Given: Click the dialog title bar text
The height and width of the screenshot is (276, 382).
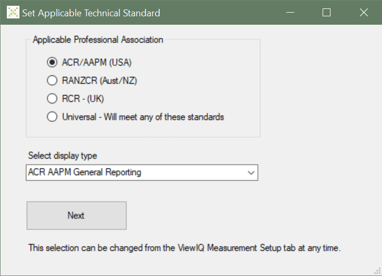Looking at the screenshot, I should 90,13.
